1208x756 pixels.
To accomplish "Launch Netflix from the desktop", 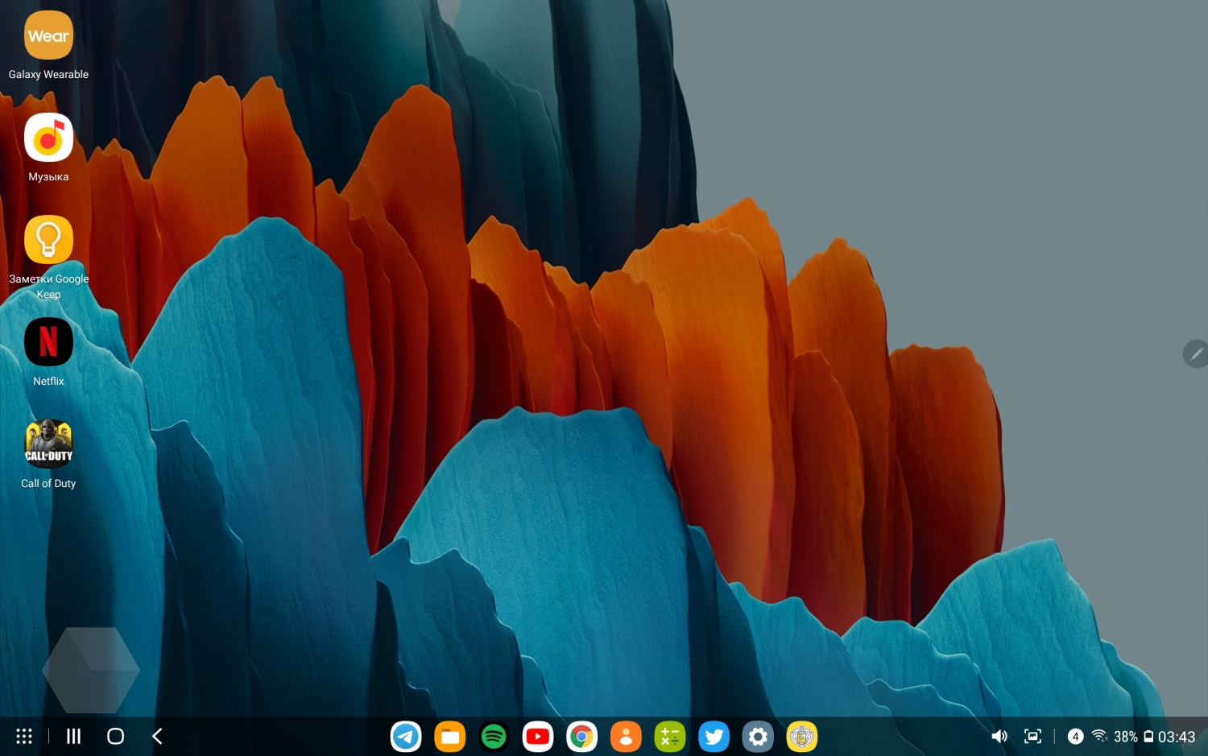I will pos(48,343).
